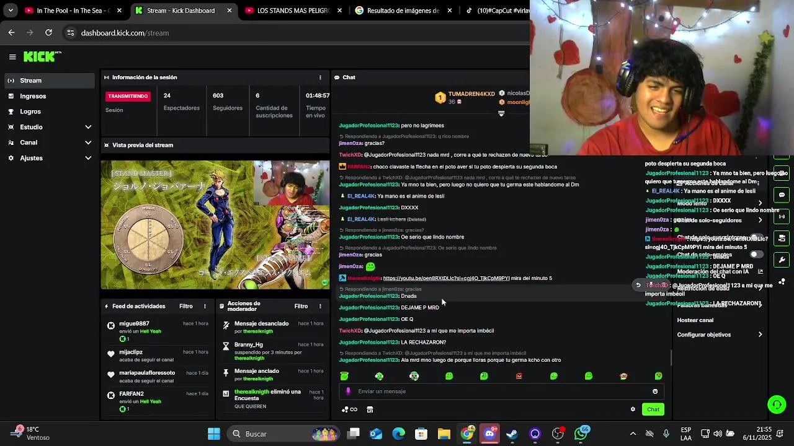Toggle the Chat de solo-emotes switch
The image size is (794, 446).
pos(757,255)
